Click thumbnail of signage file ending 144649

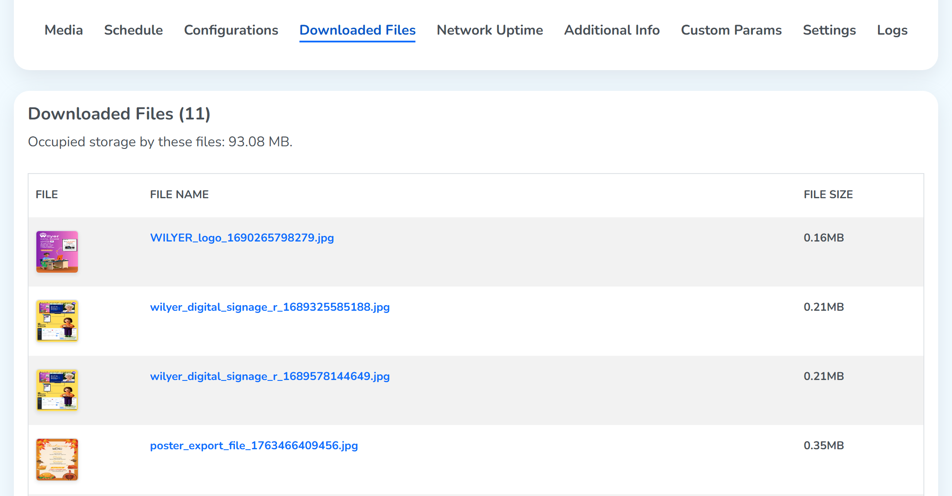(57, 390)
